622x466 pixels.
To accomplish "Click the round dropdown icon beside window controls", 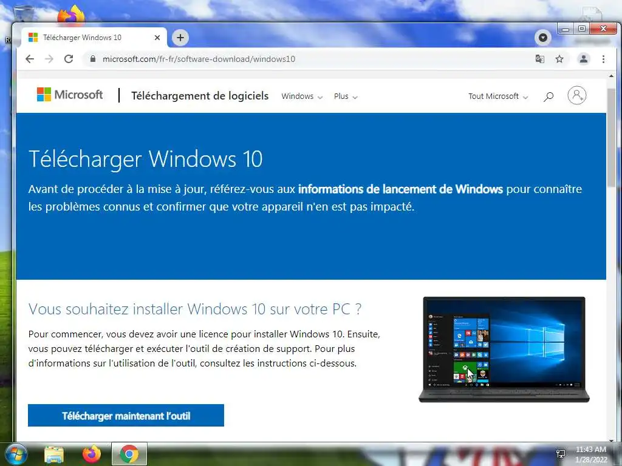I will tap(542, 38).
